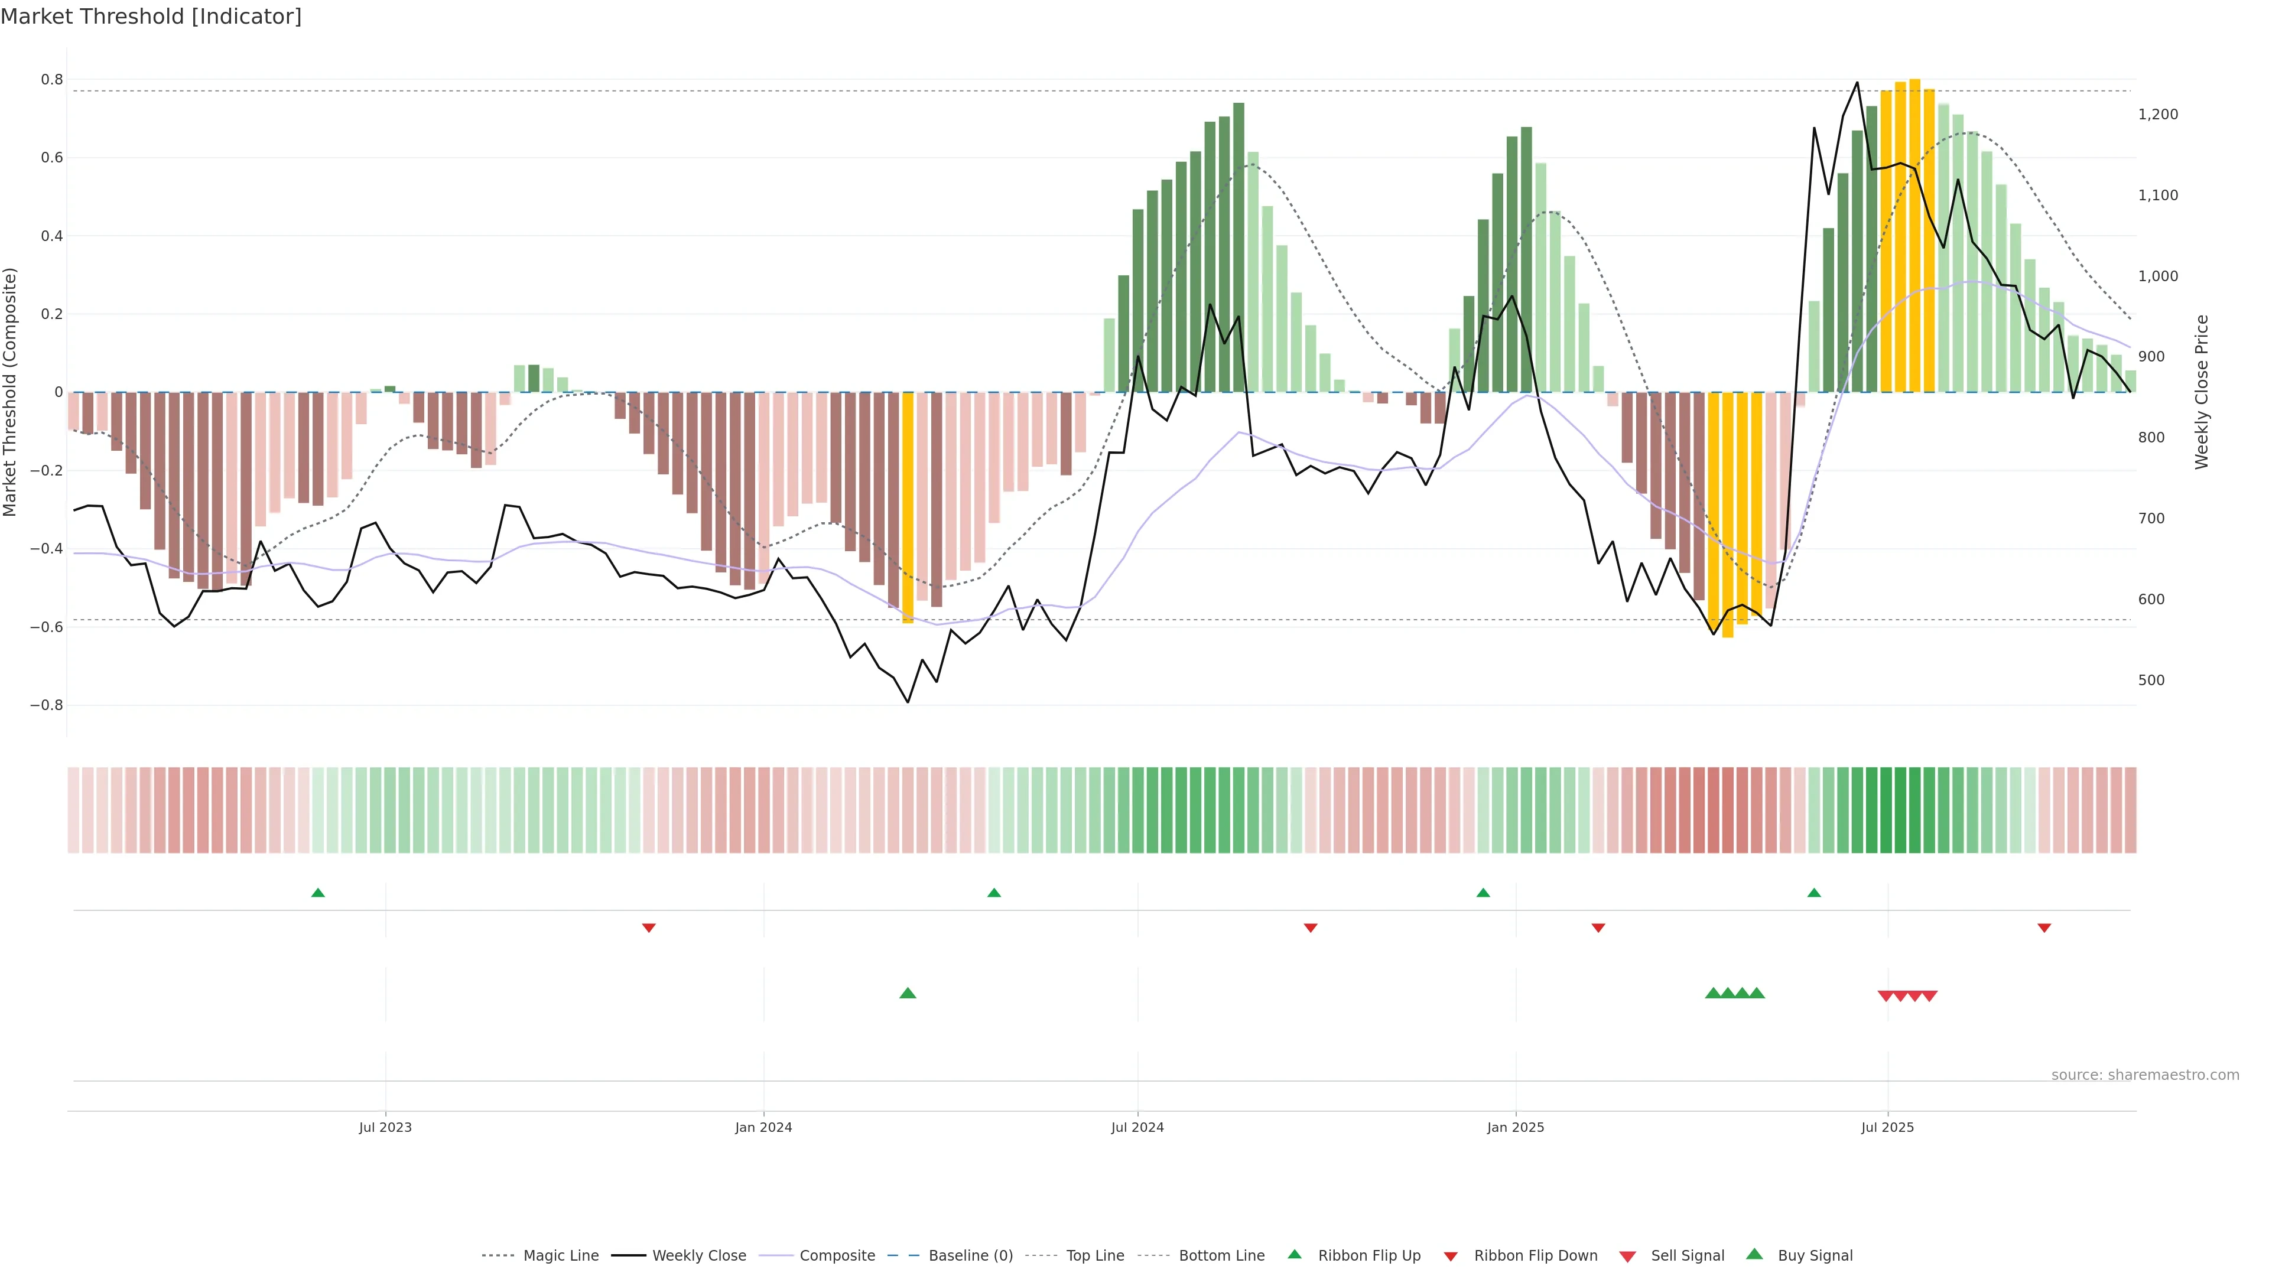Image resolution: width=2269 pixels, height=1276 pixels.
Task: Click the Ribbon Flip Down legend triangle
Action: [1451, 1256]
